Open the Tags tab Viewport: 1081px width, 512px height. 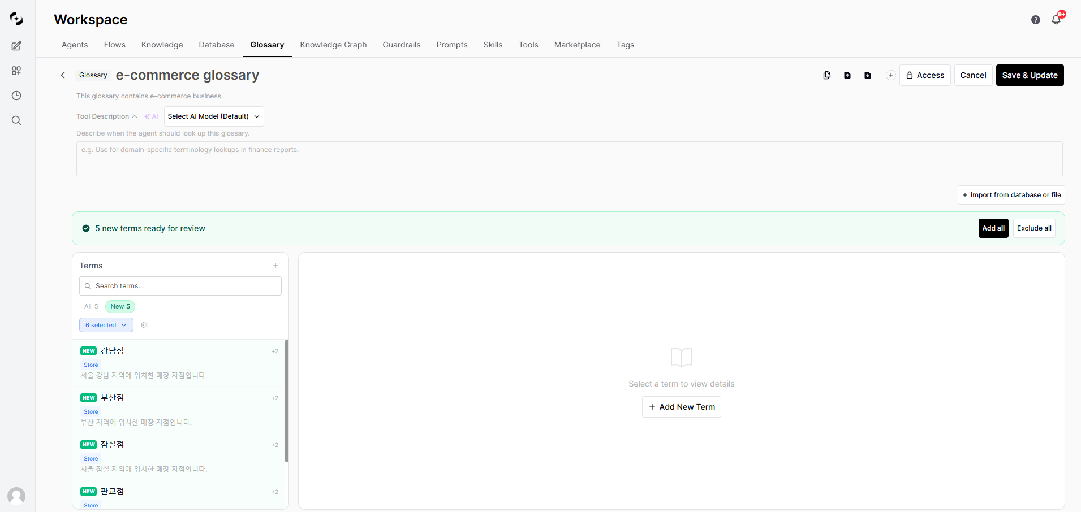point(625,45)
